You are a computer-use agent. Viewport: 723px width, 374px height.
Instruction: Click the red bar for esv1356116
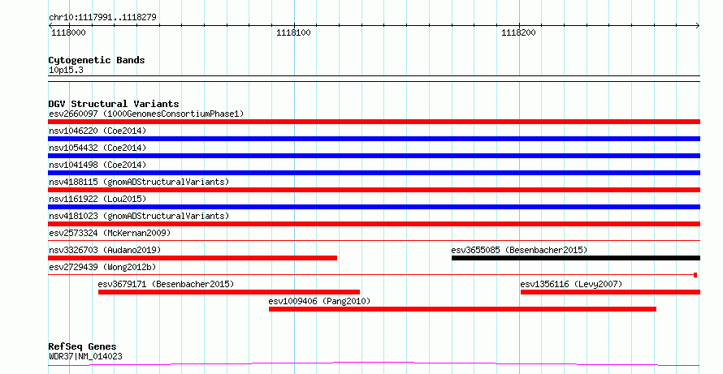pyautogui.click(x=611, y=292)
